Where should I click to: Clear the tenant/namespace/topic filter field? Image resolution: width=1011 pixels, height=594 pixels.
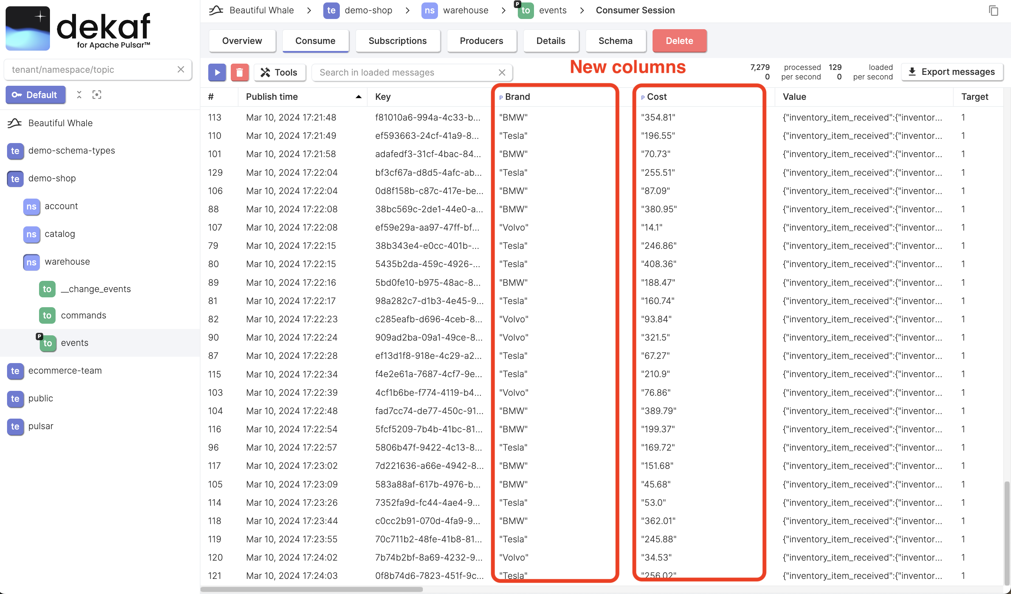[x=181, y=69]
